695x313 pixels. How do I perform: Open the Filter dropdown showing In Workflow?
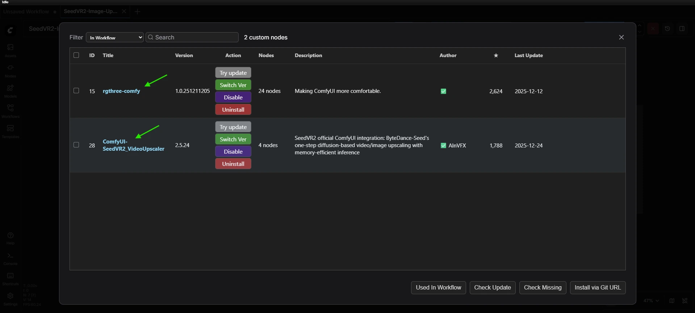point(115,37)
